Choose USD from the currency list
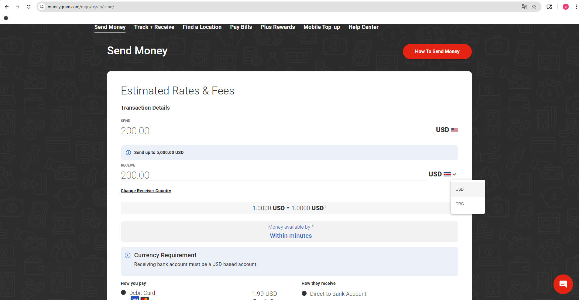 coord(460,189)
